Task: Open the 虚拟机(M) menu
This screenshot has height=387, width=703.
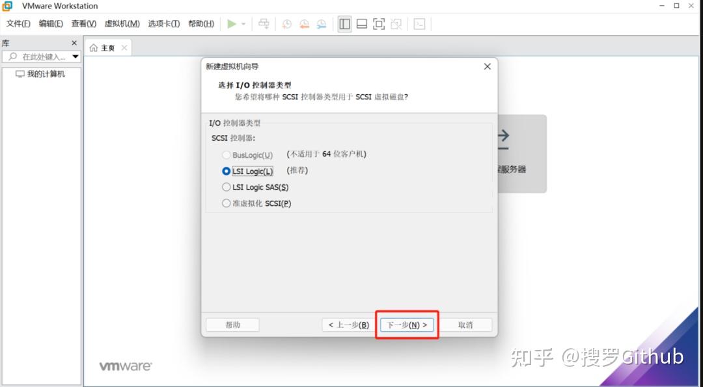Action: pyautogui.click(x=122, y=24)
